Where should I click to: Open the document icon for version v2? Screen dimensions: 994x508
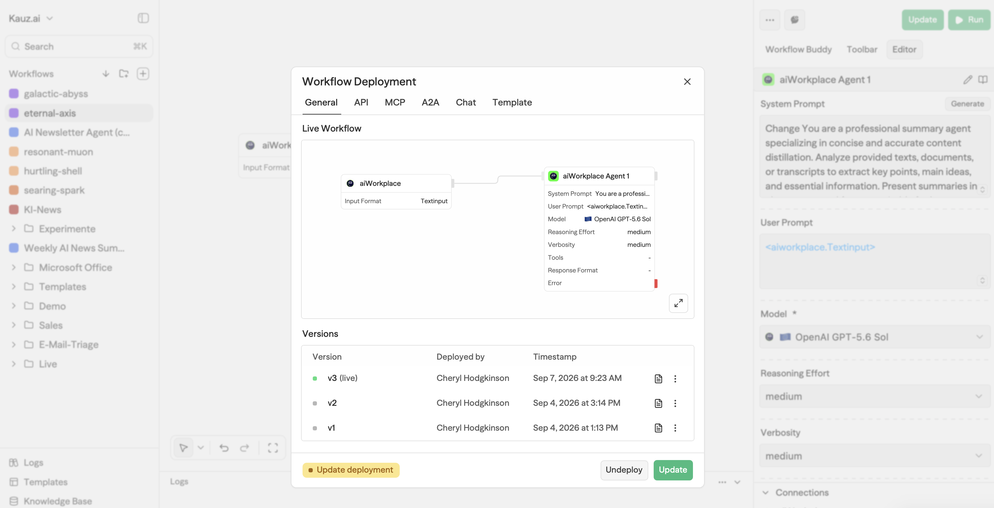pos(658,403)
